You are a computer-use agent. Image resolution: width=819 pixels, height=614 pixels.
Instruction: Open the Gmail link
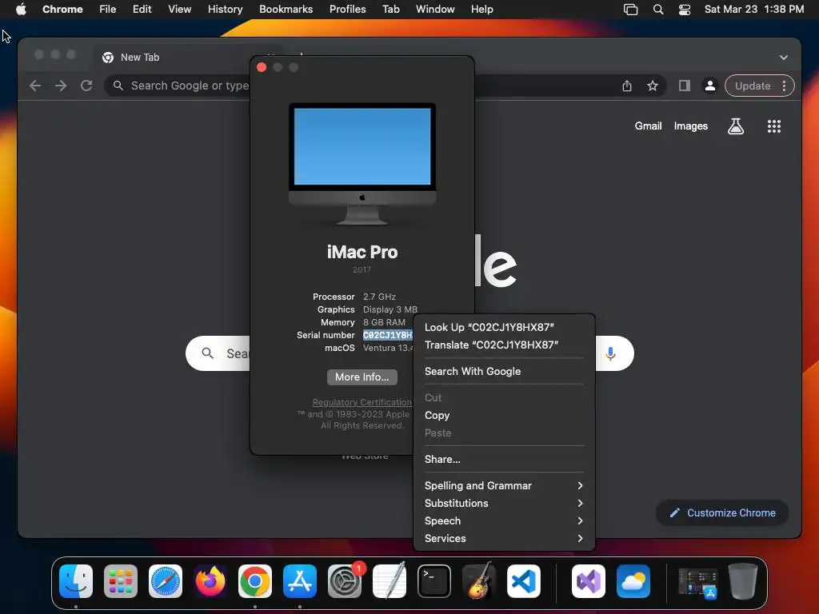point(648,126)
